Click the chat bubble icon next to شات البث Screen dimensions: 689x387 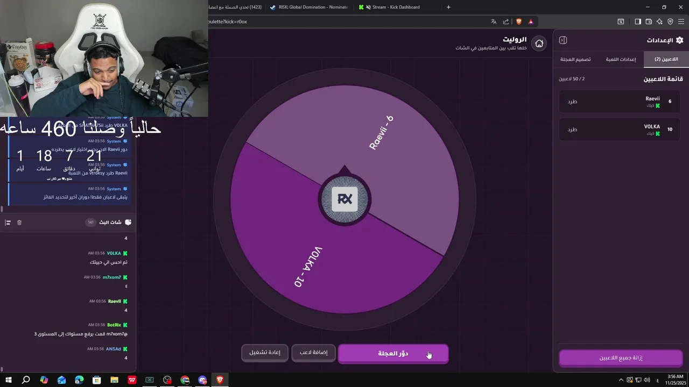128,223
